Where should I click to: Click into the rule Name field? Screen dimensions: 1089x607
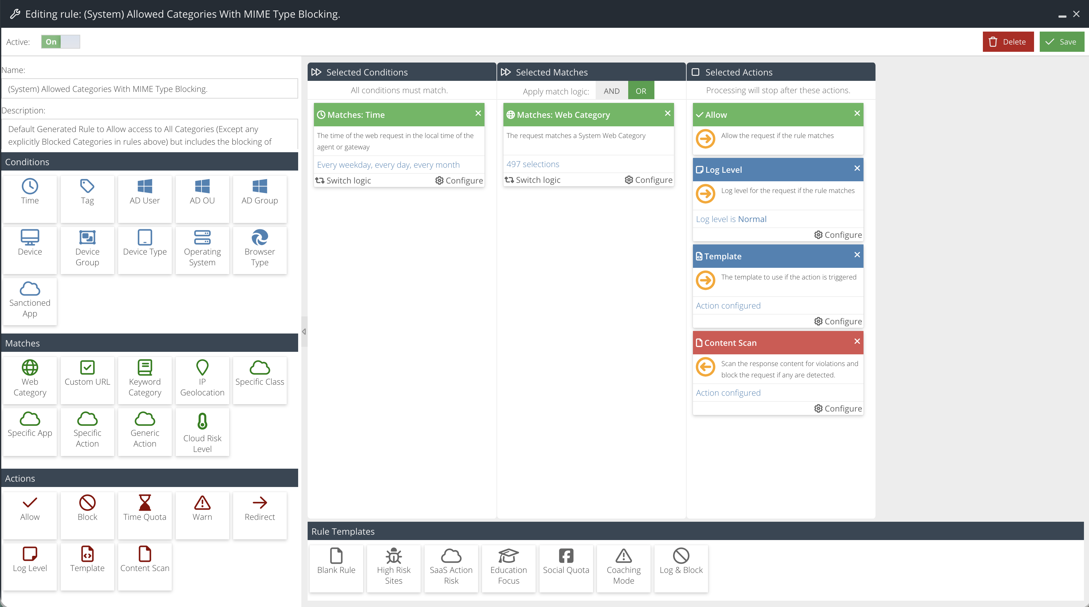[150, 89]
